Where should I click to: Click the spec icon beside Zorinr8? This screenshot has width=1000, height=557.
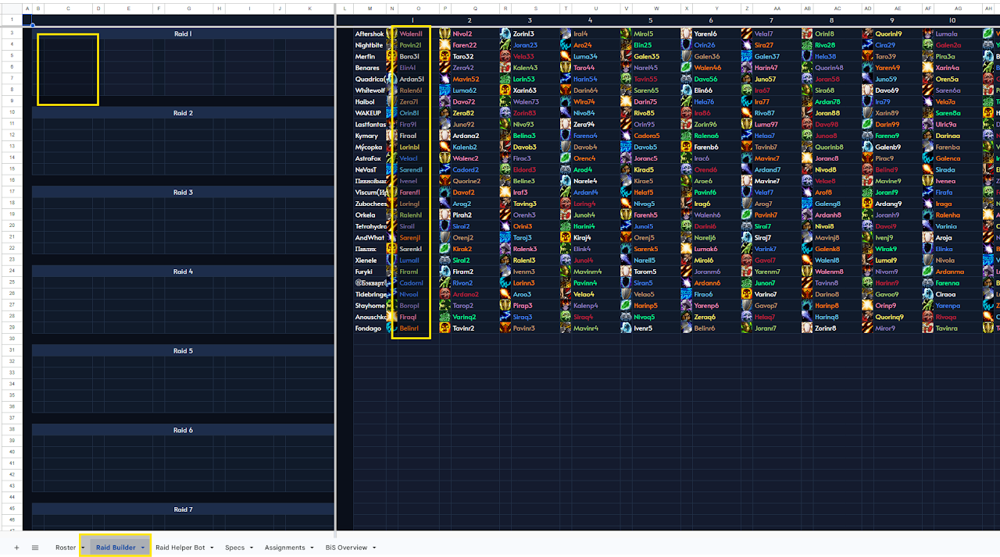pos(807,328)
